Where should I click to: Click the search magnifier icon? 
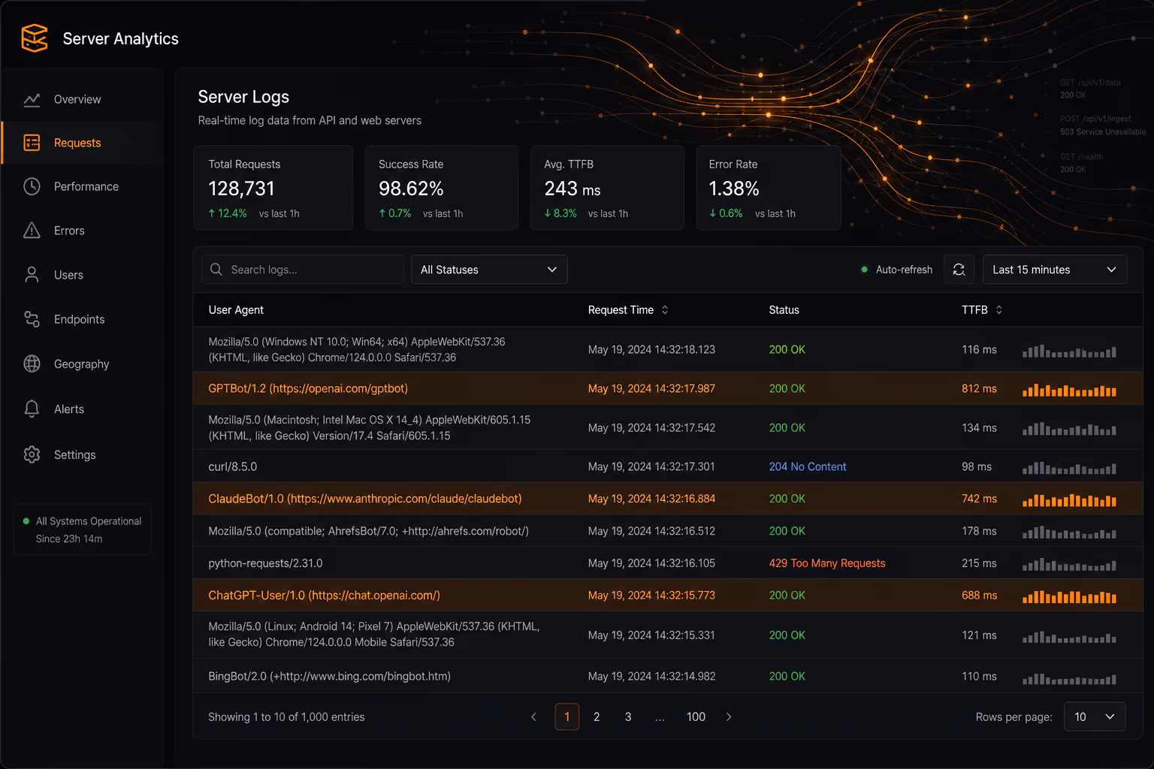(216, 270)
